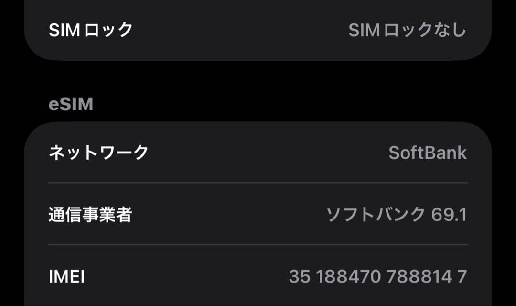Tap empty space in the SIMロック row

tap(240, 30)
